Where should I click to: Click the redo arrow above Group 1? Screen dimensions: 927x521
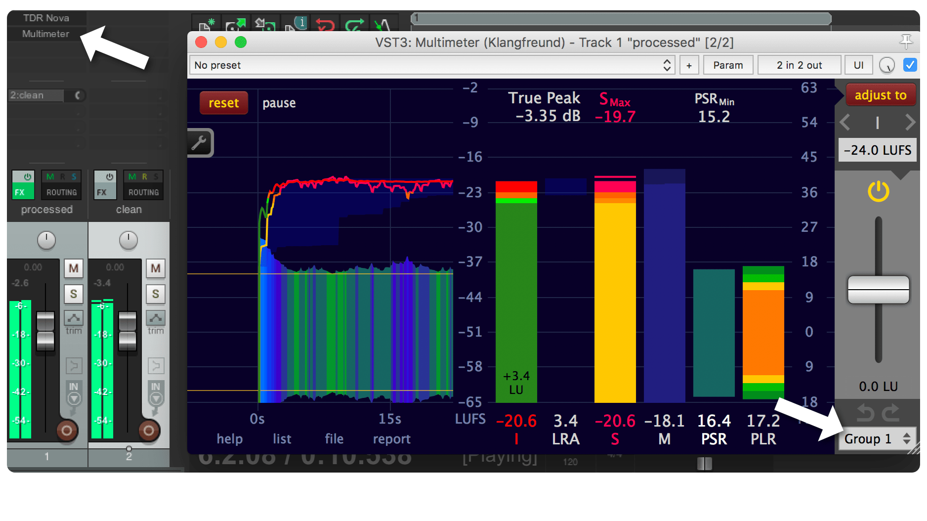(x=891, y=413)
